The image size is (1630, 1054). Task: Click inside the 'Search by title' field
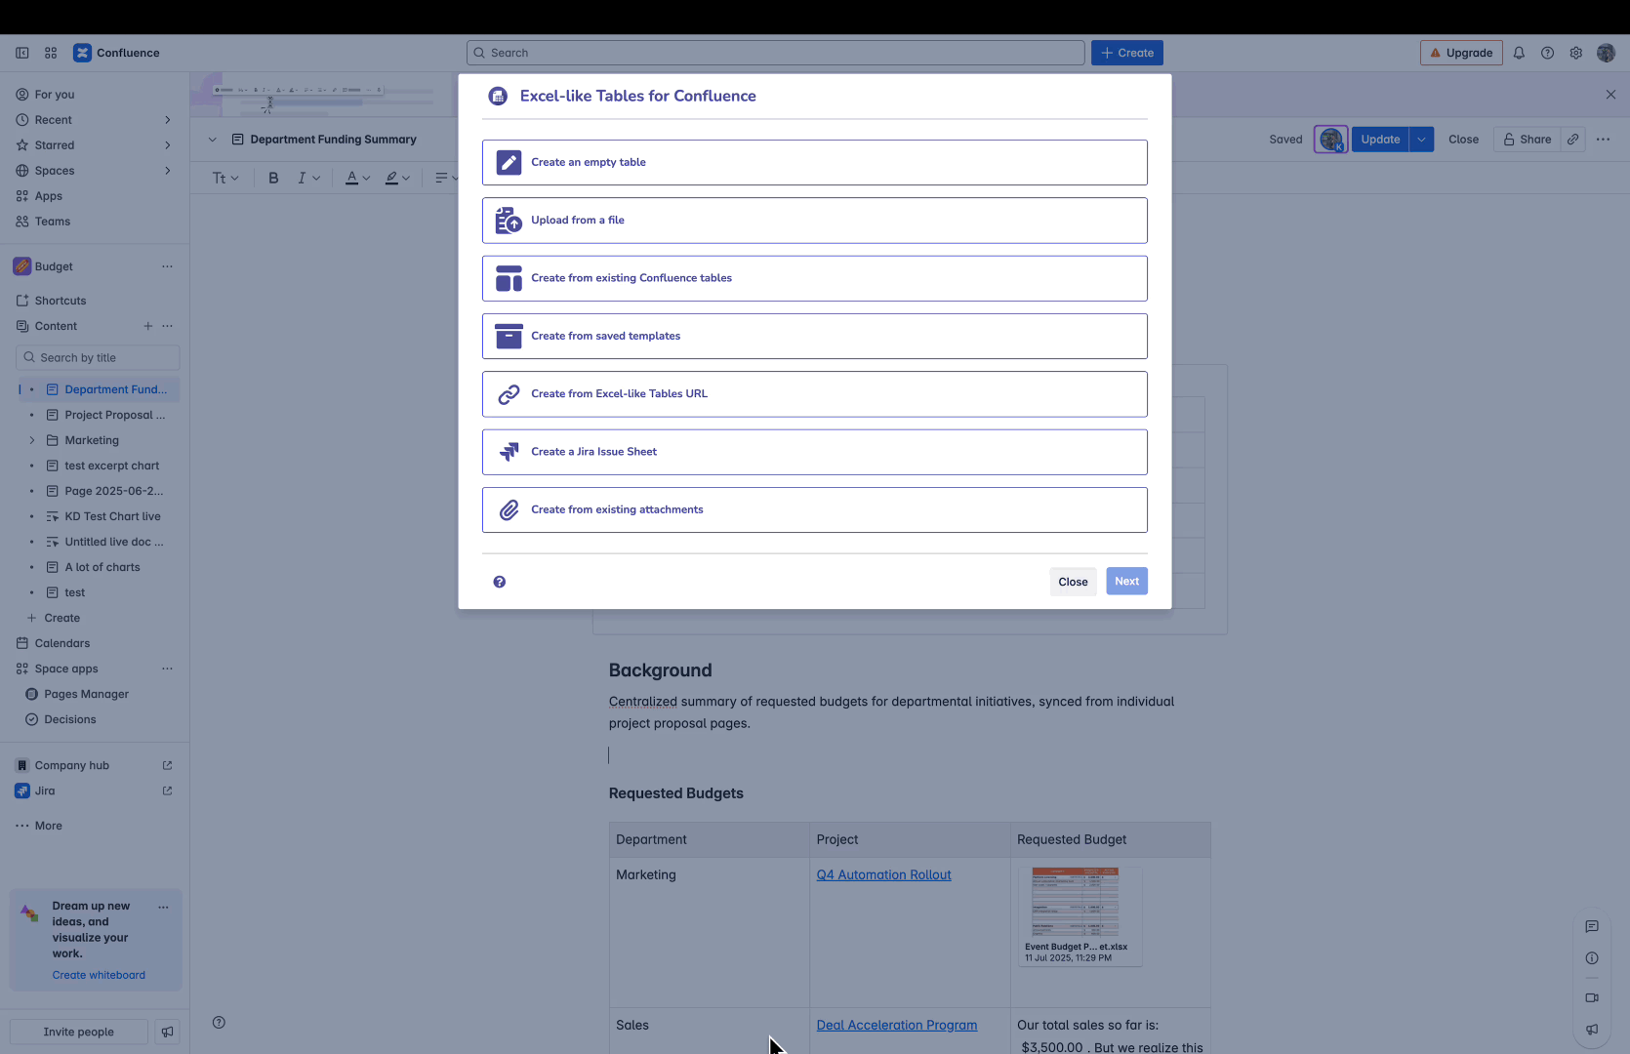pyautogui.click(x=98, y=357)
